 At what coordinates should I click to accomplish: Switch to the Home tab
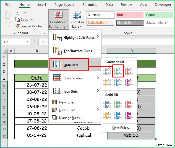[x=24, y=5]
